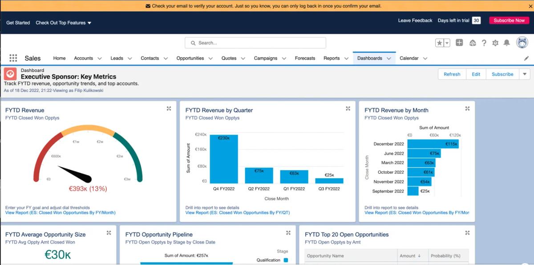
Task: Open View Report link under FYTD Revenue gauge
Action: pyautogui.click(x=60, y=213)
